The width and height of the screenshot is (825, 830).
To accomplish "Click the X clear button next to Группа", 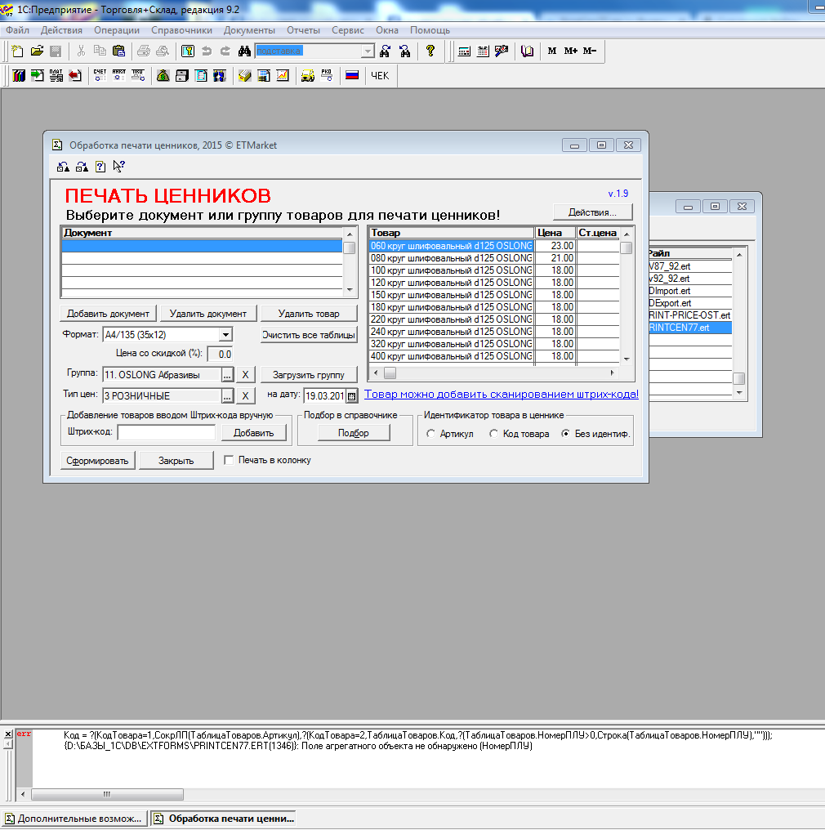I will pyautogui.click(x=245, y=375).
